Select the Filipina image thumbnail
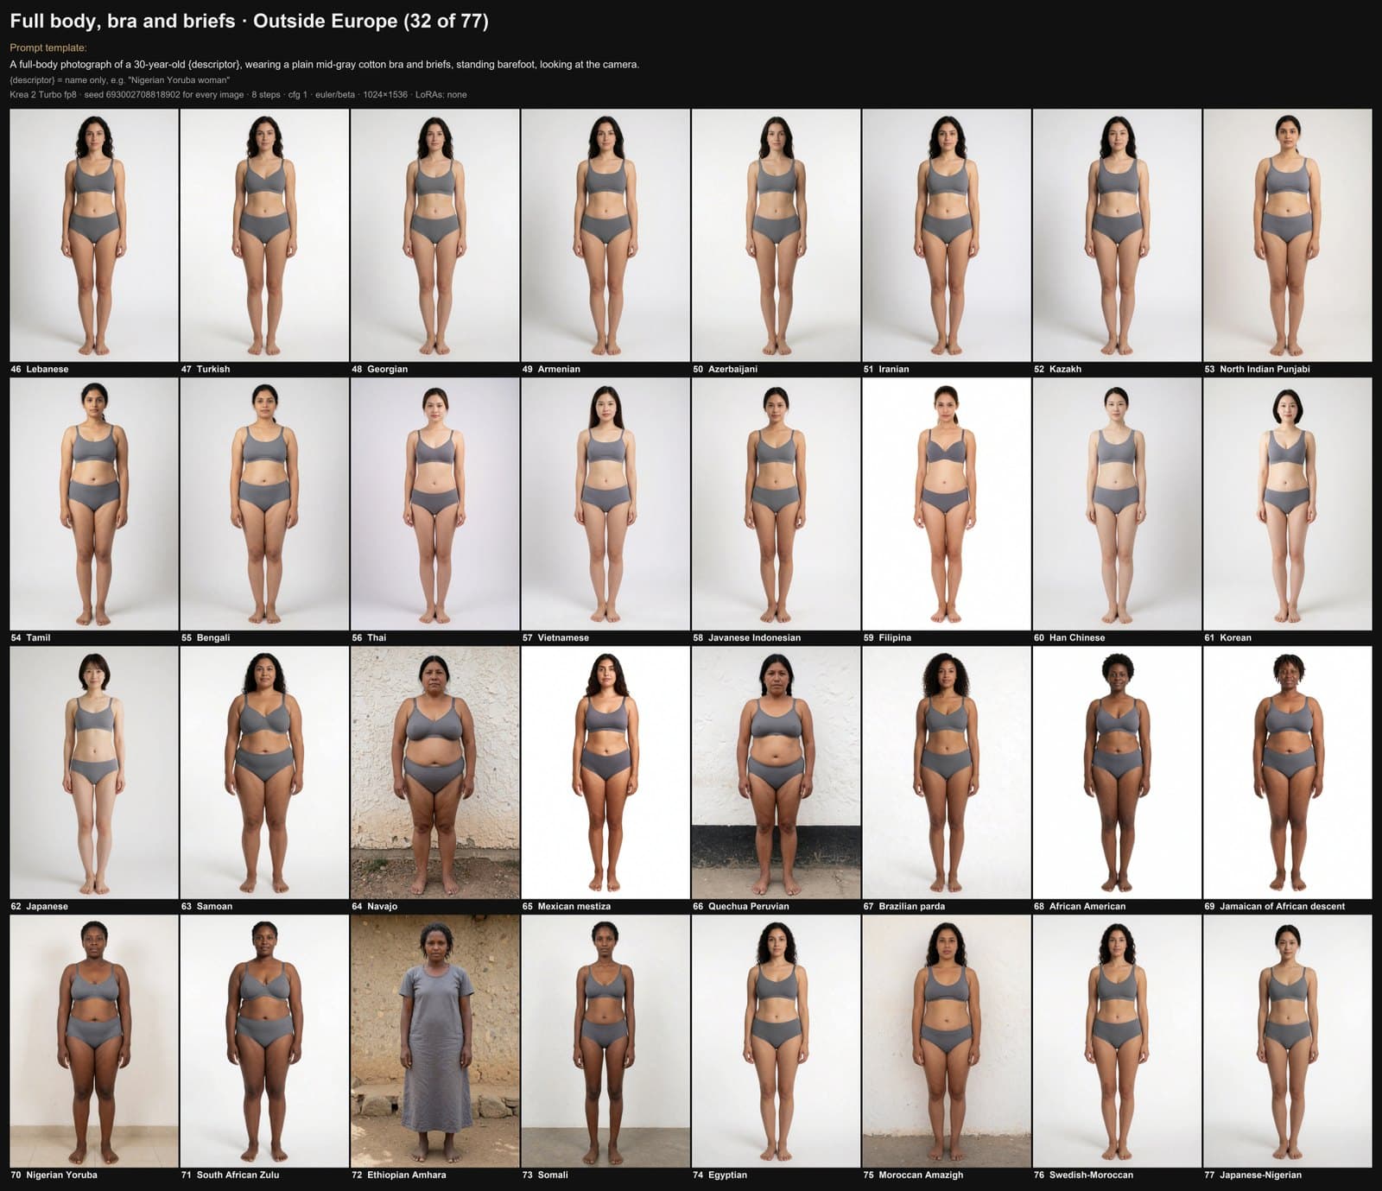 (947, 504)
